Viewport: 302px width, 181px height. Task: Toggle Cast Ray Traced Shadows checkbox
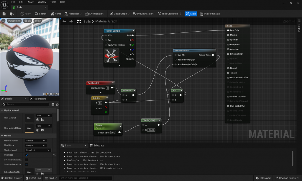[27, 164]
